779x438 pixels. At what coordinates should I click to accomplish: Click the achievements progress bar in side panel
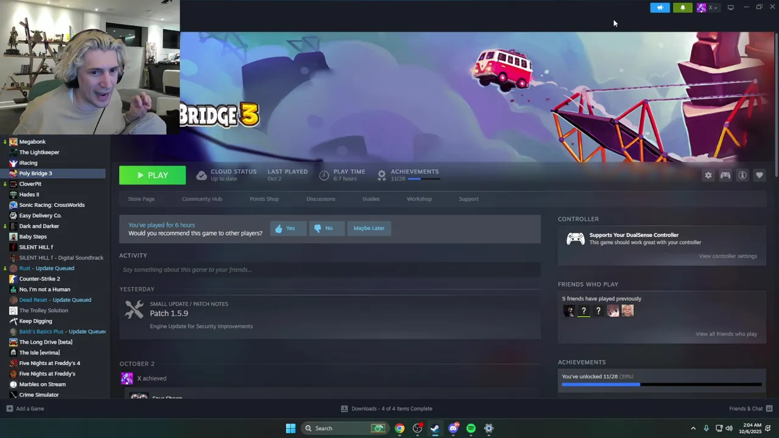coord(662,384)
